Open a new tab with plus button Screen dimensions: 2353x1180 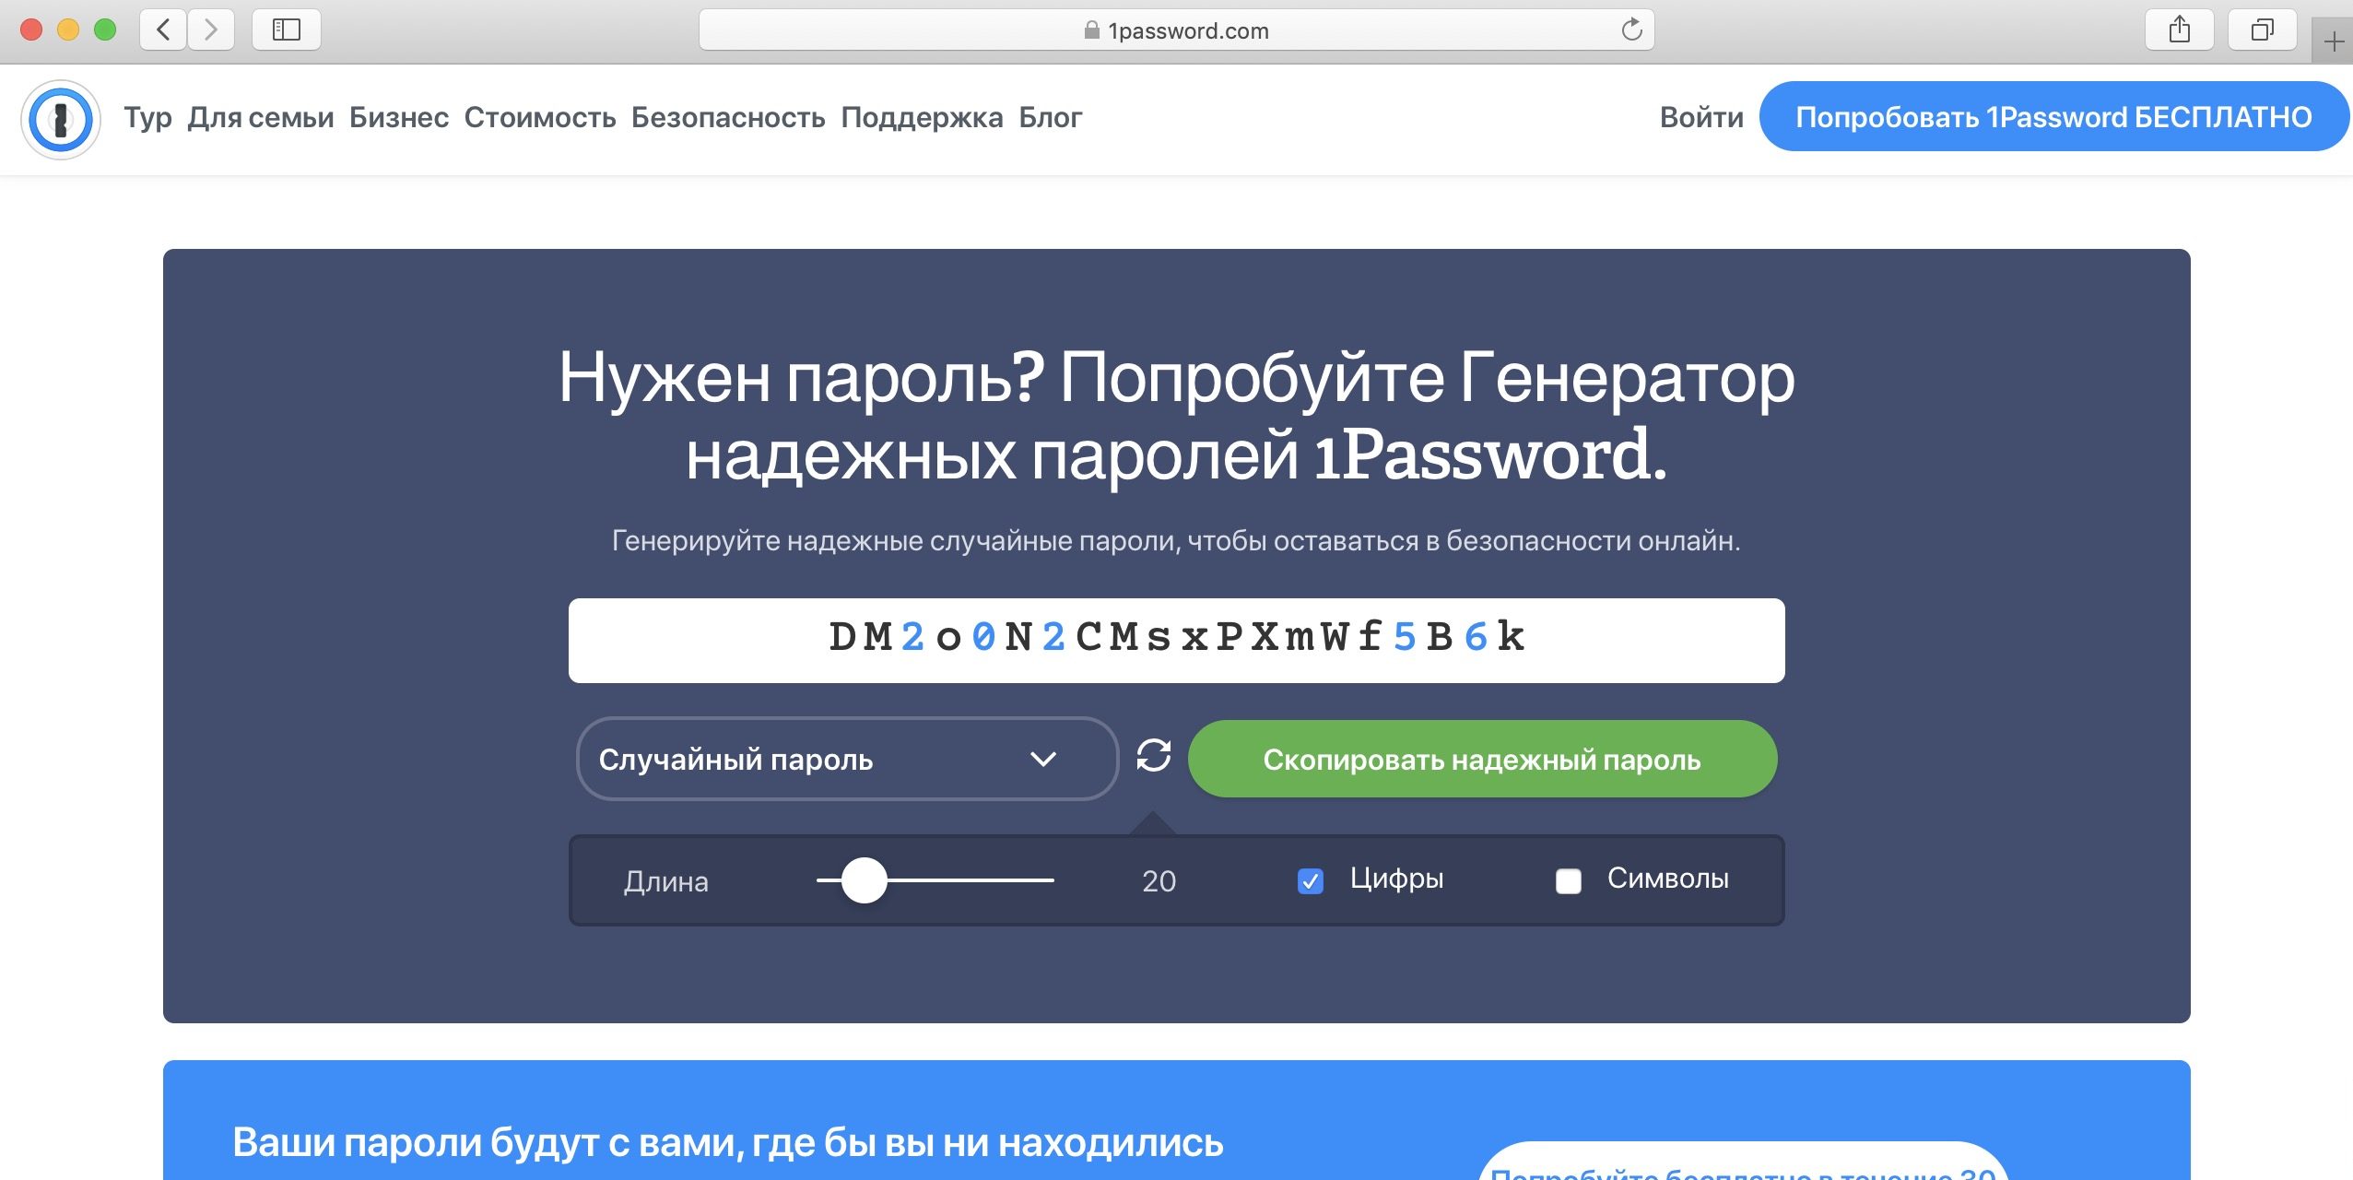pos(2334,41)
